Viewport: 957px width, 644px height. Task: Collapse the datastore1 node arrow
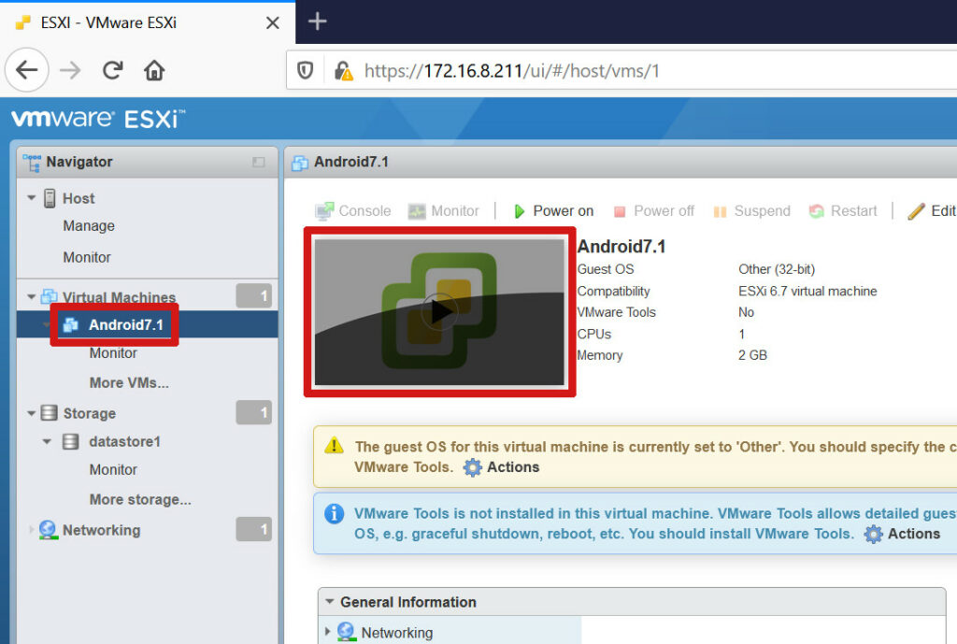coord(47,441)
